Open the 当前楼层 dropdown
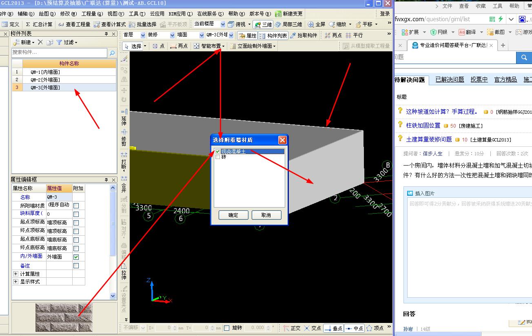Viewport: 532px width, 336px height. click(223, 24)
